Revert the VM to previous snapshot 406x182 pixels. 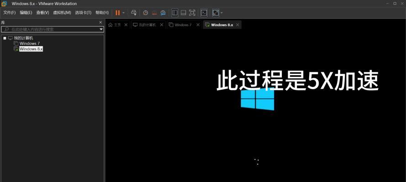(154, 13)
